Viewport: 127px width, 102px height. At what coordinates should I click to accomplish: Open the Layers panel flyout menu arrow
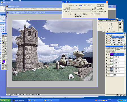pyautogui.click(x=125, y=48)
